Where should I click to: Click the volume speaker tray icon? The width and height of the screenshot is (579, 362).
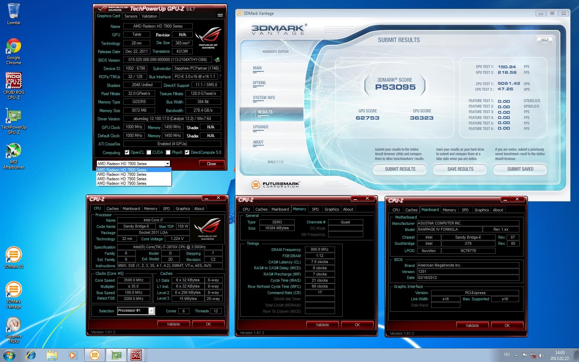pos(541,355)
